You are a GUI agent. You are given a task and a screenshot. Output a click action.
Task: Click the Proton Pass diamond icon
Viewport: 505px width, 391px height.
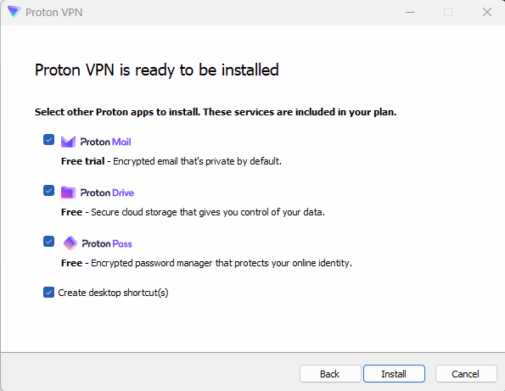click(x=70, y=243)
